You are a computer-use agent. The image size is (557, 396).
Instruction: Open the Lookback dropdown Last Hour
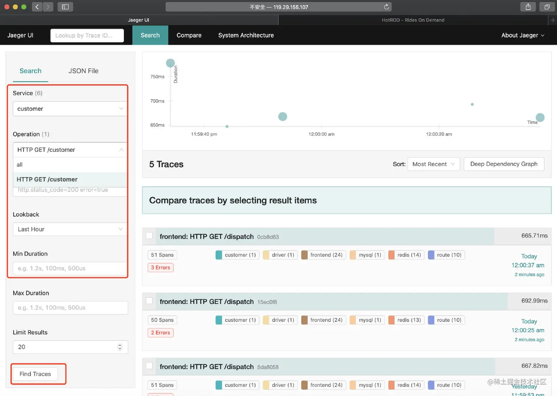(70, 229)
